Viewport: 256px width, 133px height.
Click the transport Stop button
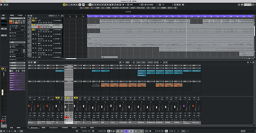pyautogui.click(x=131, y=131)
